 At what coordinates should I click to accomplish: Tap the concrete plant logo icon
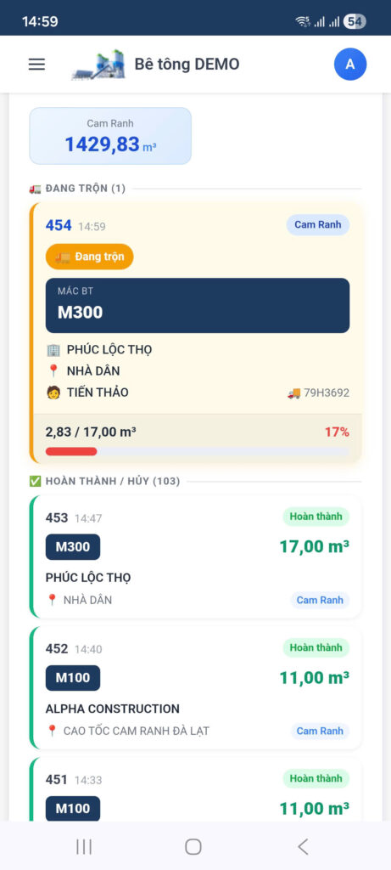[98, 65]
